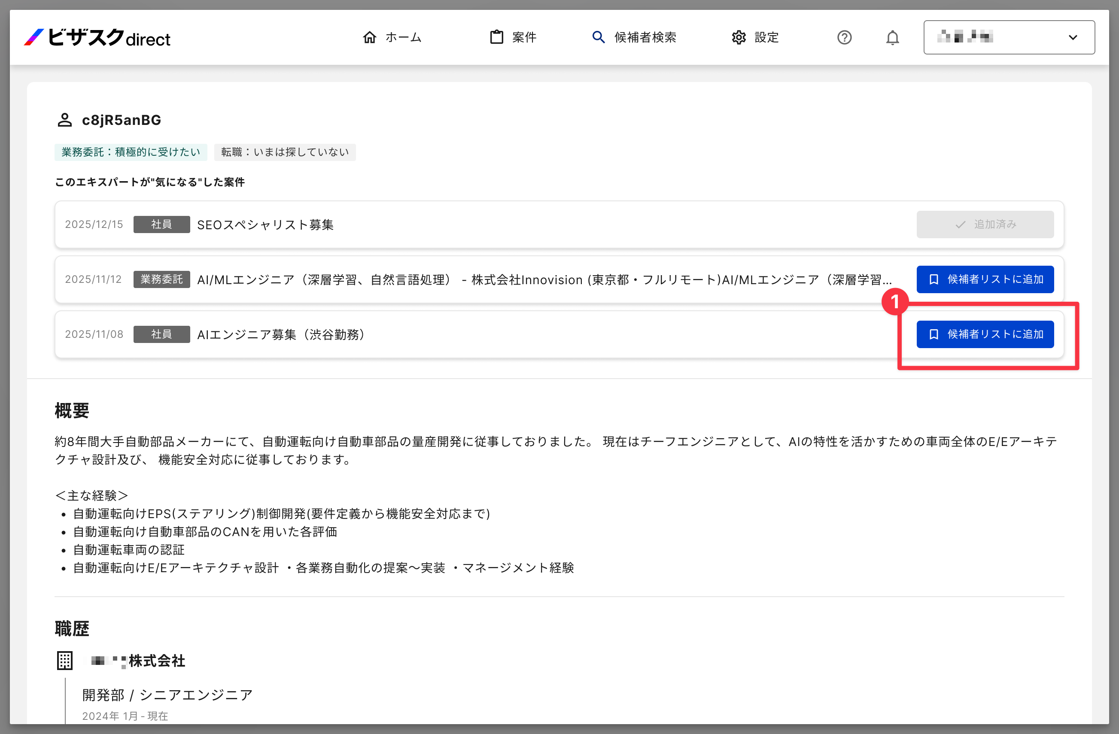Click the person icon beside c8jR5anBG
This screenshot has height=734, width=1119.
[x=65, y=120]
